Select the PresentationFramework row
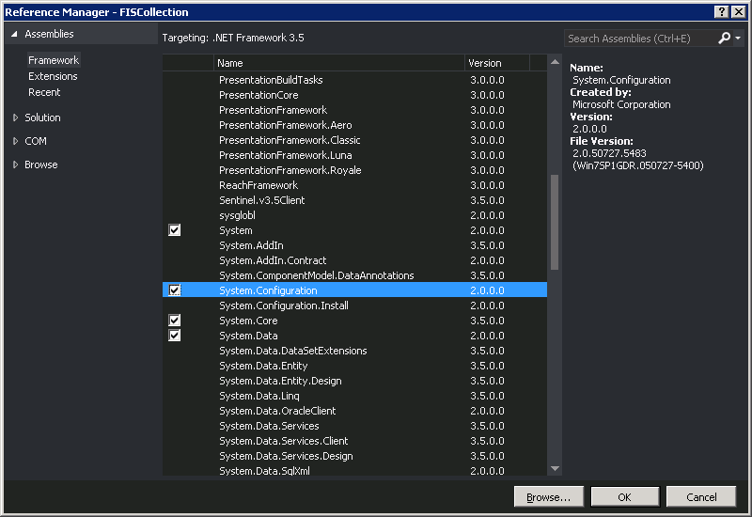752x517 pixels. coord(354,110)
